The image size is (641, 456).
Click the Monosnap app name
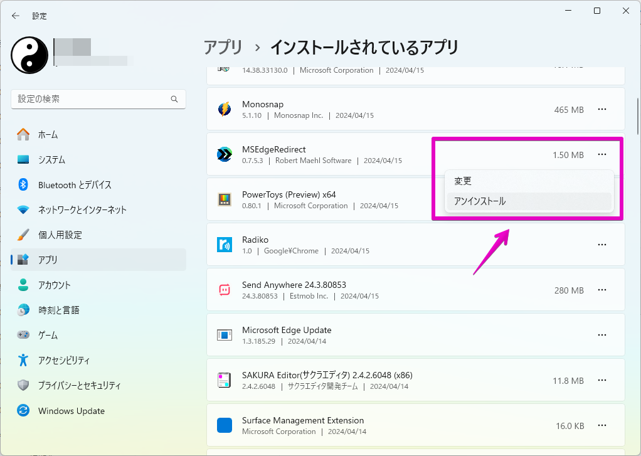262,104
